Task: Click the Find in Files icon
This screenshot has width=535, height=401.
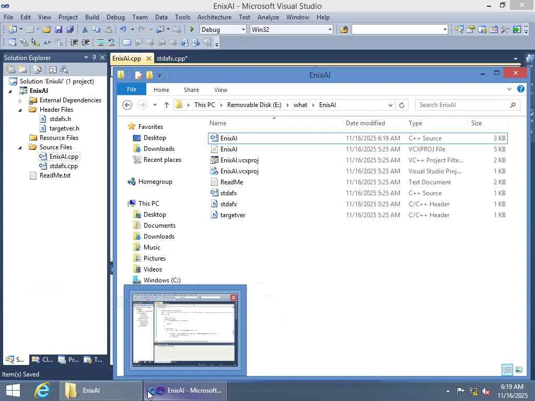Action: pos(344,29)
